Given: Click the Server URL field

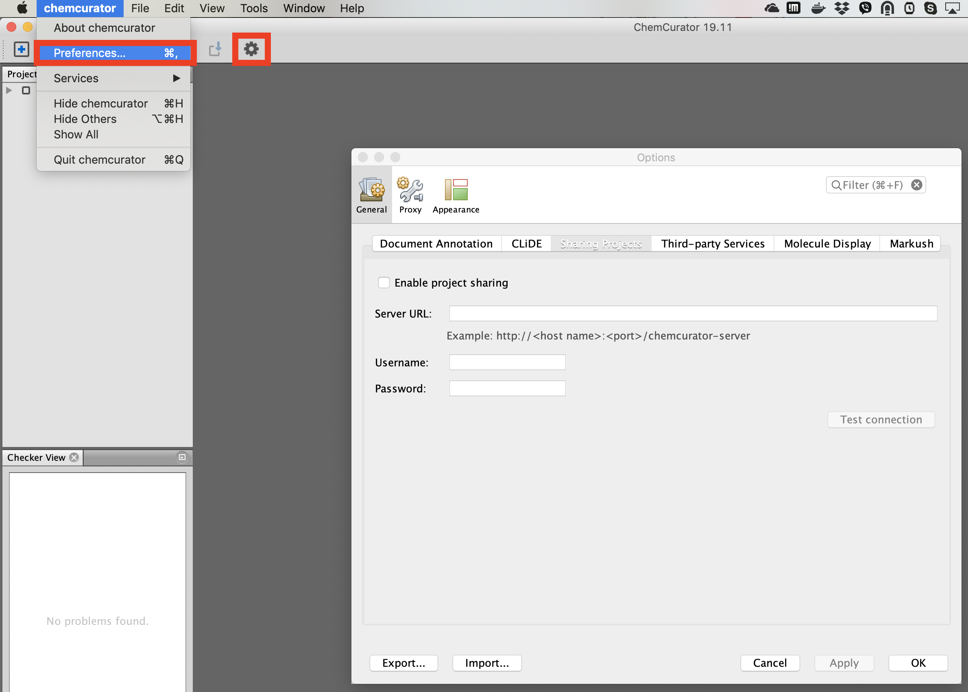Looking at the screenshot, I should click(693, 313).
